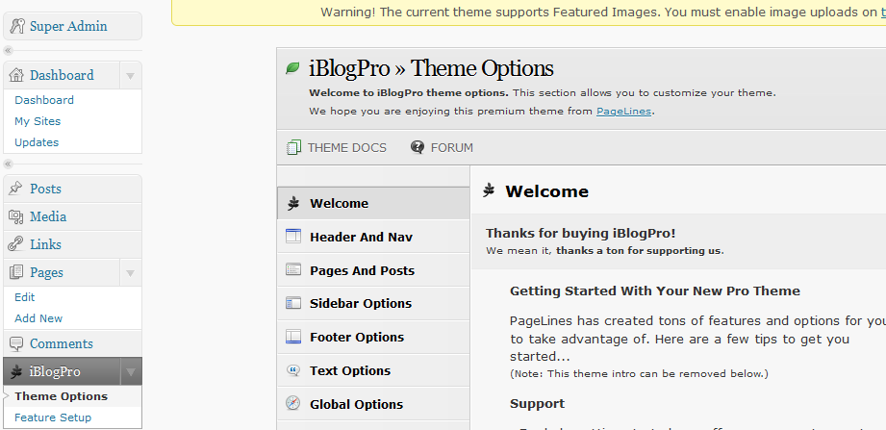The image size is (886, 430).
Task: Click the Theme Docs pages icon
Action: tap(293, 147)
